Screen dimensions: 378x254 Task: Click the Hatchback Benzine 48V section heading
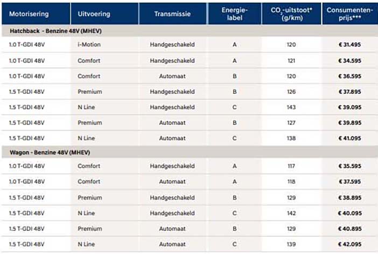click(x=55, y=31)
